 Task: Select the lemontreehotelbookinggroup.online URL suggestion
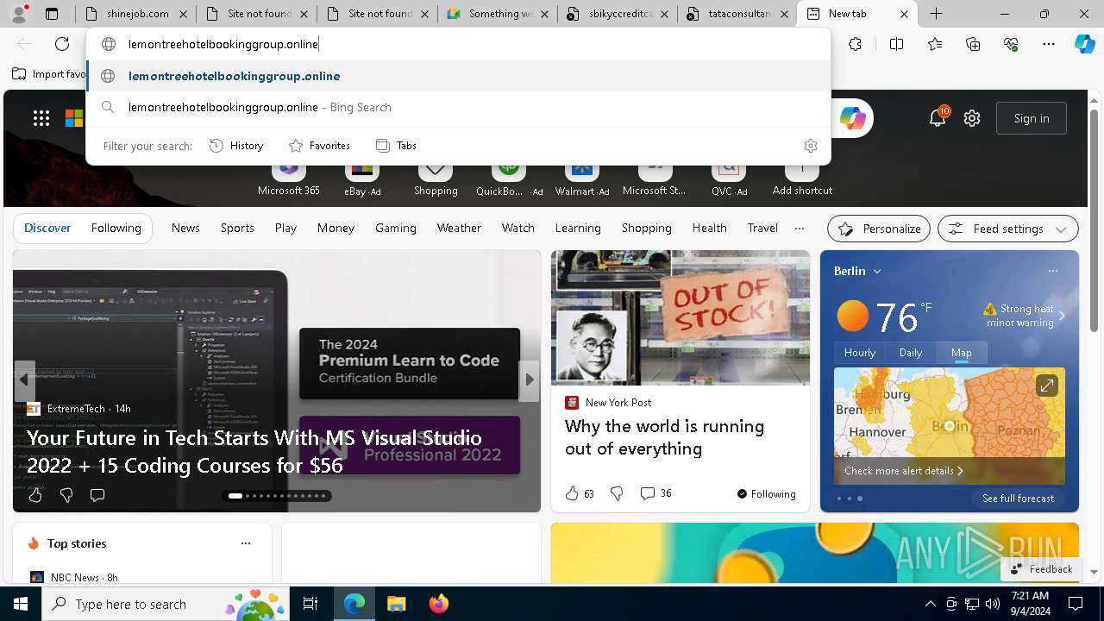coord(459,76)
